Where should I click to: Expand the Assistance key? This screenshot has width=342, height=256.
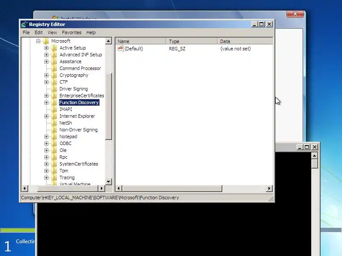pos(46,61)
